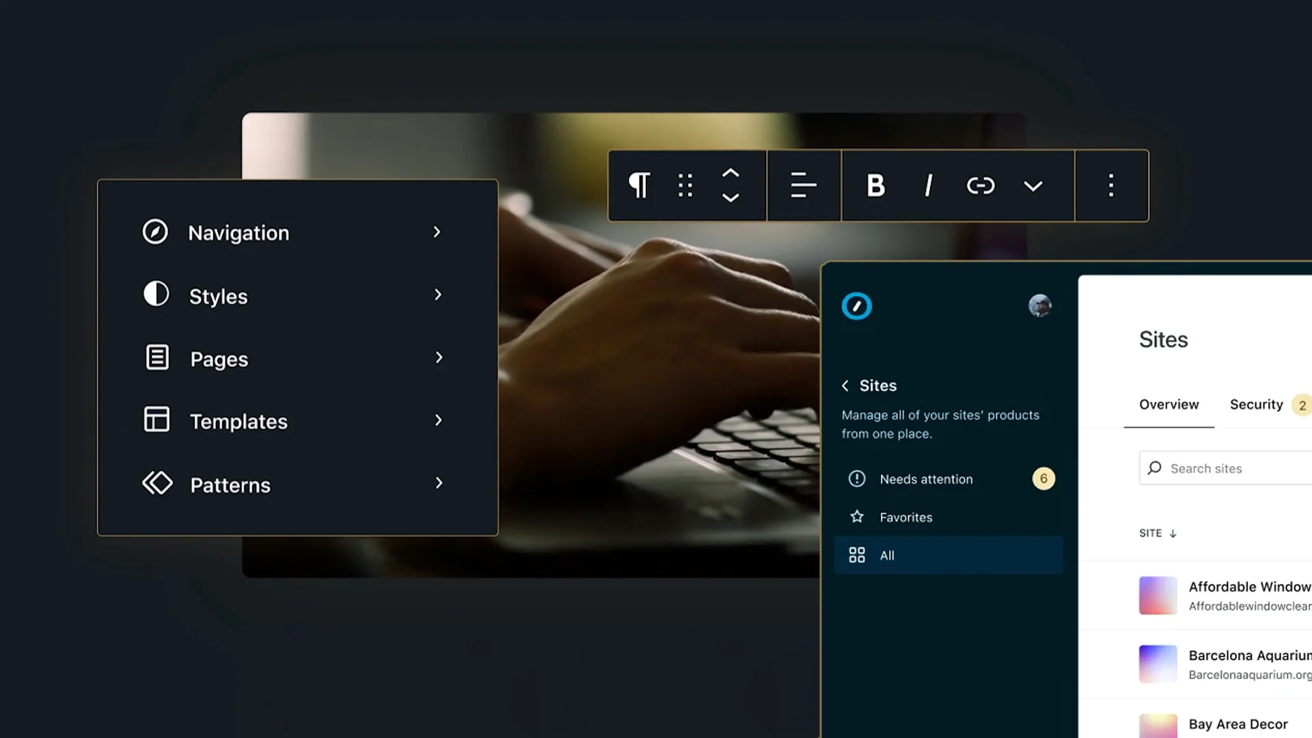Screen dimensions: 1312x738
Task: Click the Sites heading in the sidebar
Action: 878,386
